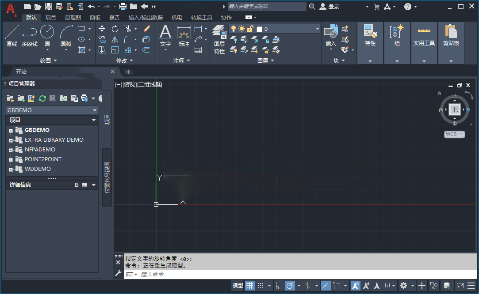Screen dimensions: 479x294
Task: Insert a table with table icon
Action: [198, 50]
